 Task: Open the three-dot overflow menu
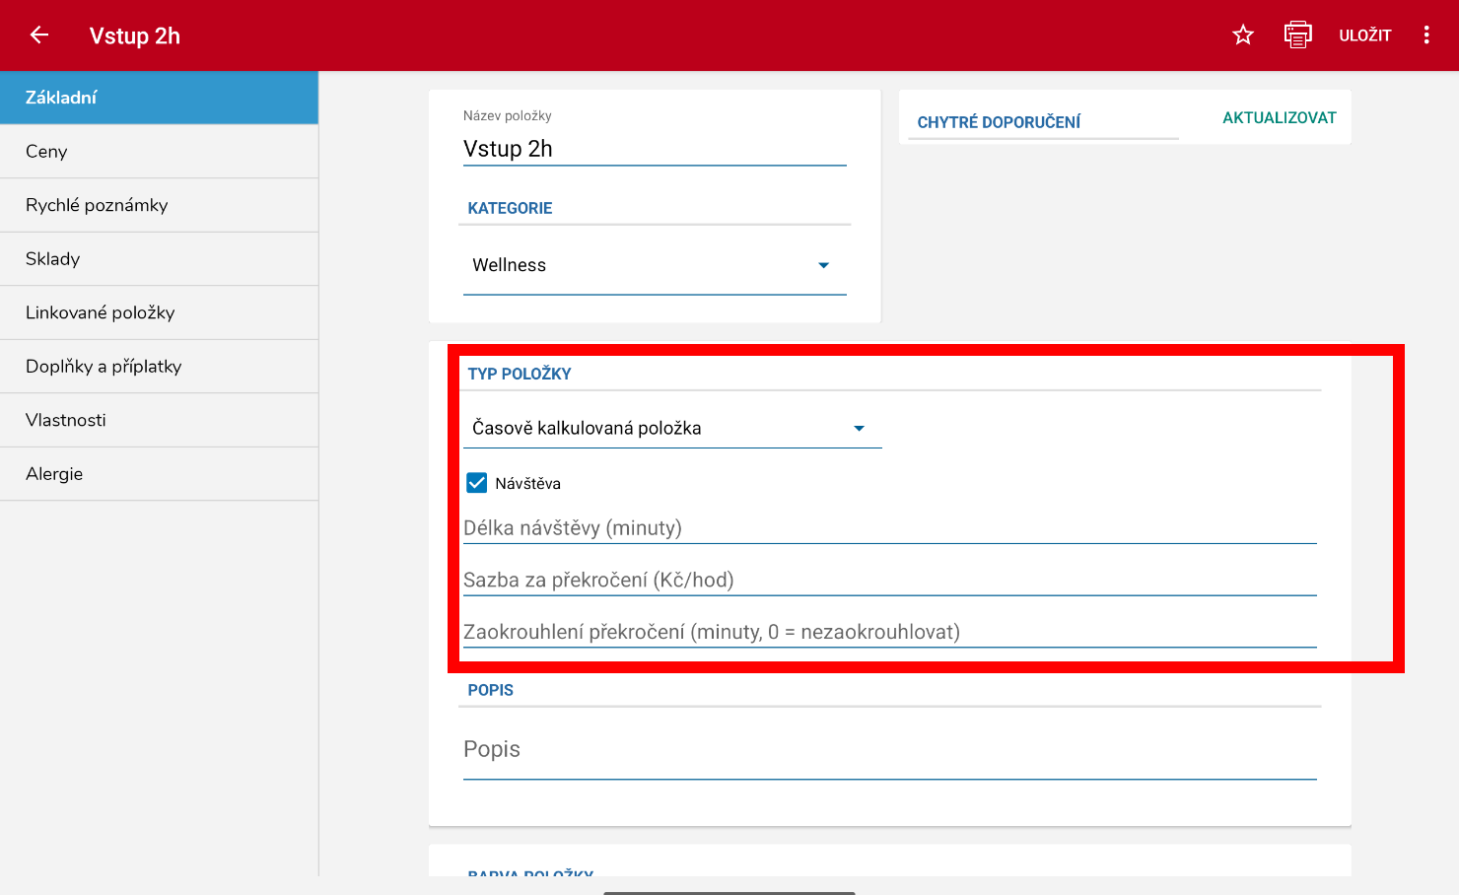click(1426, 35)
